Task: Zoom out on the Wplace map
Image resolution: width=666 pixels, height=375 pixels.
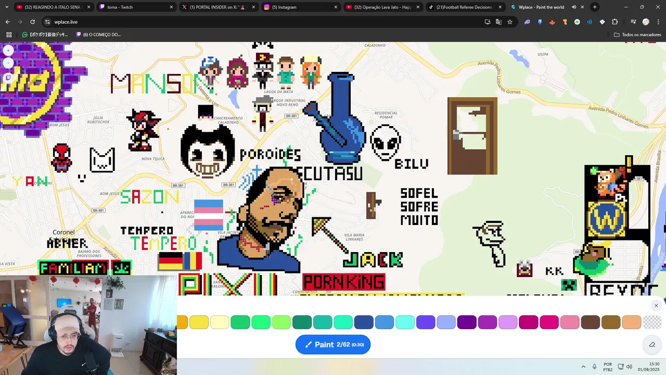Action: 8,63
